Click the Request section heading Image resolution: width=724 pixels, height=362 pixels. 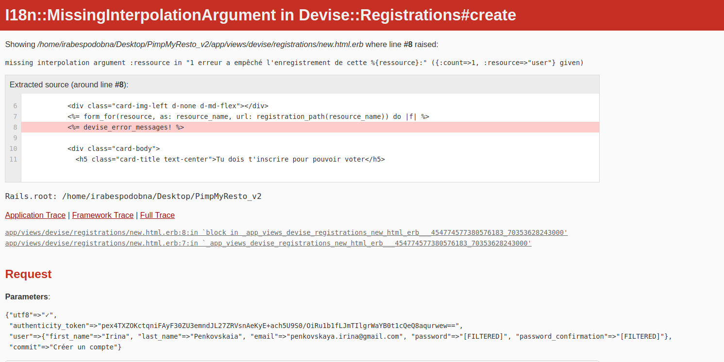click(28, 274)
